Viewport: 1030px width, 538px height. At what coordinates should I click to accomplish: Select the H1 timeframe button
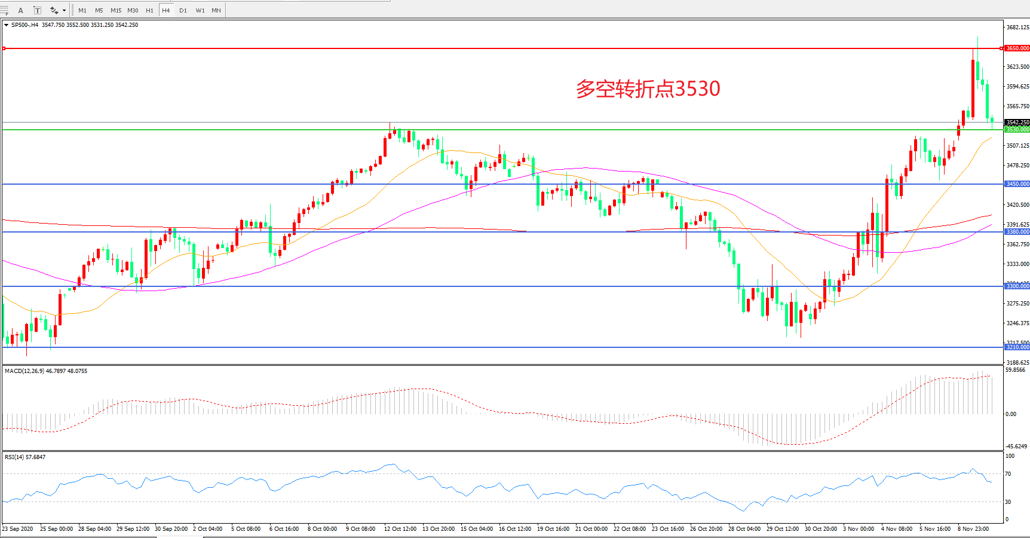(149, 10)
